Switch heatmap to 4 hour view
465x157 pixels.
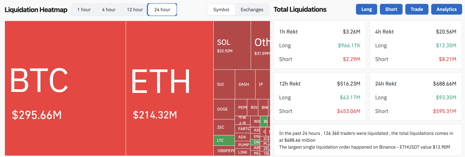(x=109, y=10)
